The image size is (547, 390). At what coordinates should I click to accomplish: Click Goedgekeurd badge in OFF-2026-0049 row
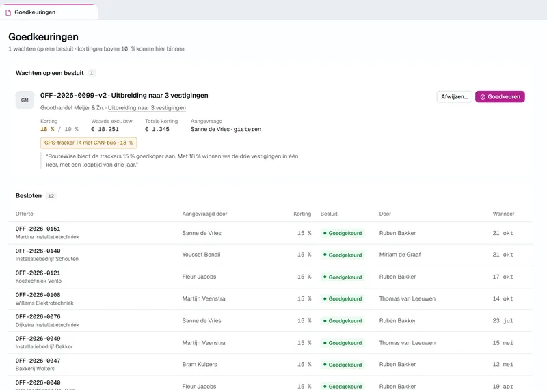[x=343, y=343]
